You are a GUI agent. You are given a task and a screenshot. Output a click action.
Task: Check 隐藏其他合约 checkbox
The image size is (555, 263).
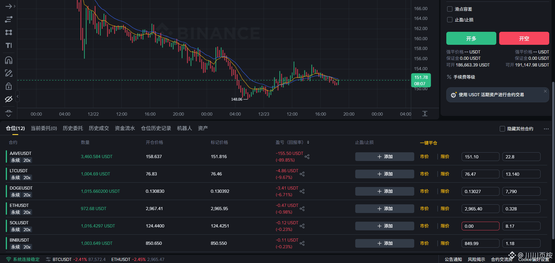(x=502, y=129)
